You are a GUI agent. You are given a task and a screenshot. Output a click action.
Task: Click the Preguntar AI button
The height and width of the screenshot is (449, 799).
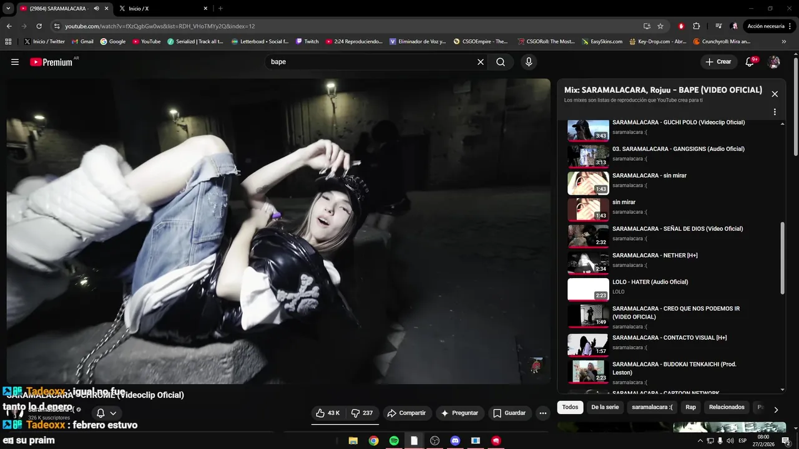point(459,413)
